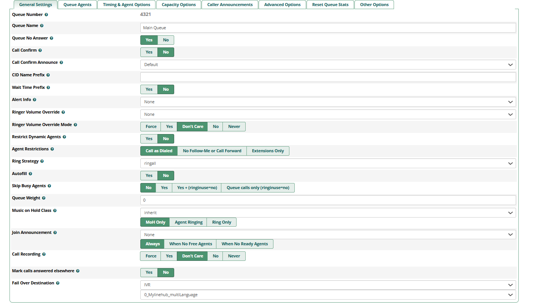The width and height of the screenshot is (537, 303).
Task: Click queue number value 4321
Action: point(146,15)
